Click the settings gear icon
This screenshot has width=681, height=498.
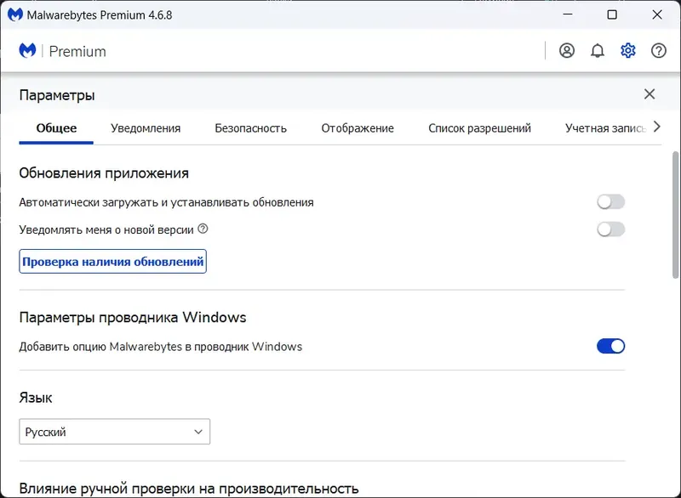click(628, 51)
